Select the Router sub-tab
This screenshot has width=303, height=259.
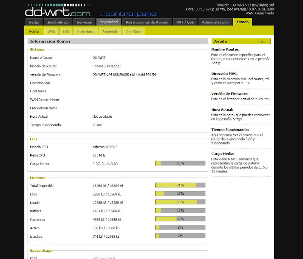[x=34, y=32]
